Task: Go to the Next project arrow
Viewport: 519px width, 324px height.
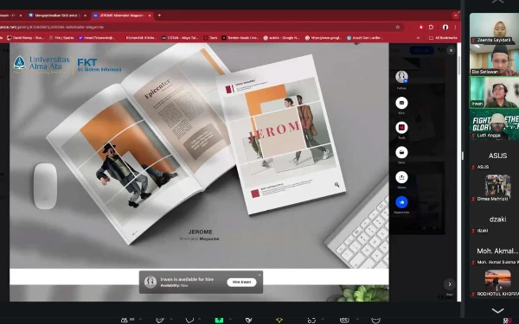Action: [450, 284]
